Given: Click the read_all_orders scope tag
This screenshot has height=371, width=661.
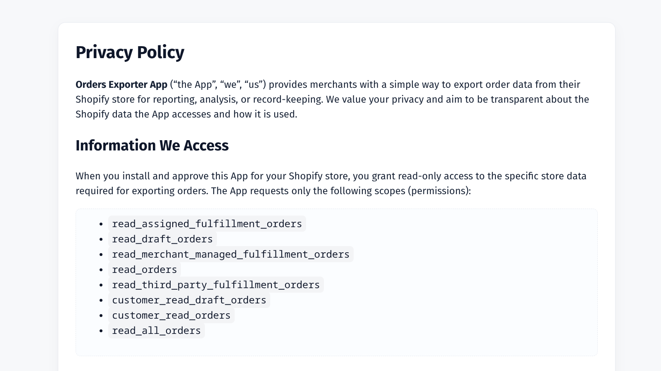Looking at the screenshot, I should (156, 331).
